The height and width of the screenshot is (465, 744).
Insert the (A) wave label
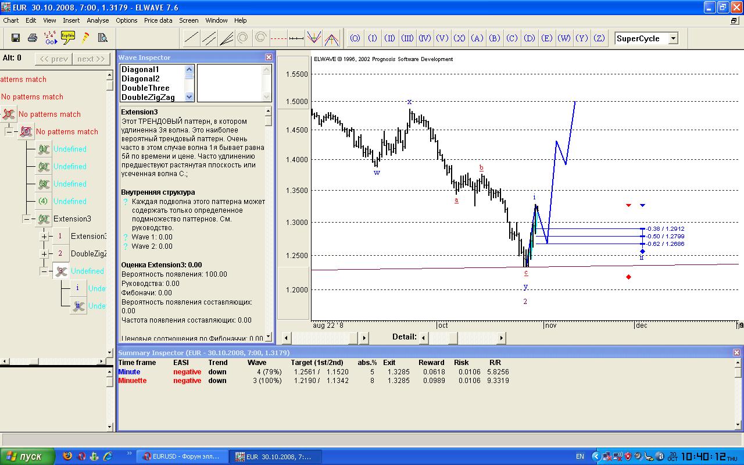point(477,38)
